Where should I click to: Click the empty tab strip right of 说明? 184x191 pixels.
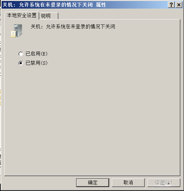(x=119, y=16)
